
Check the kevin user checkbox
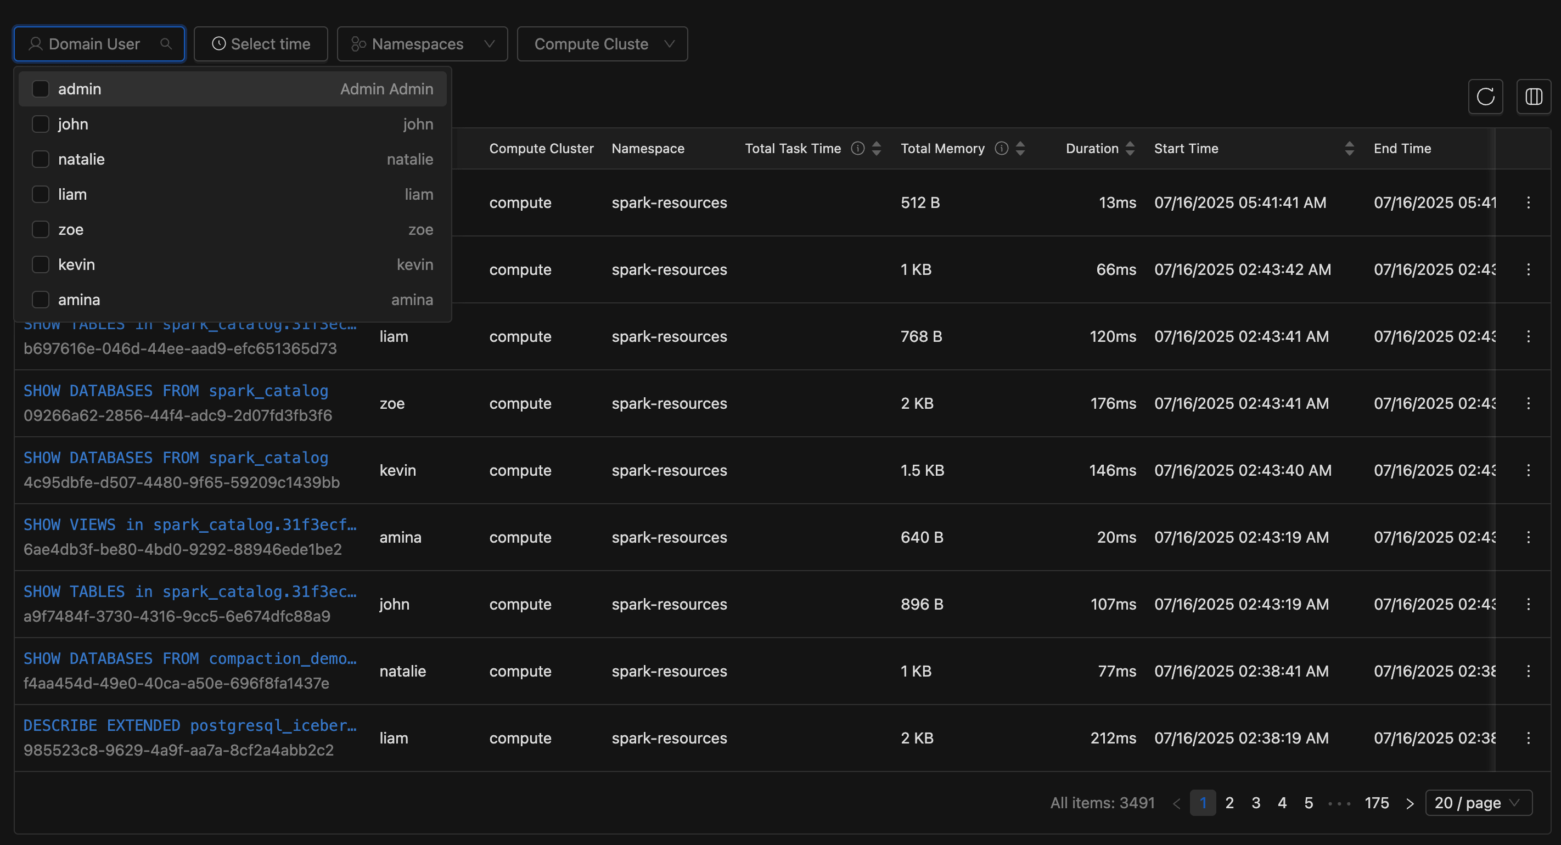point(41,264)
